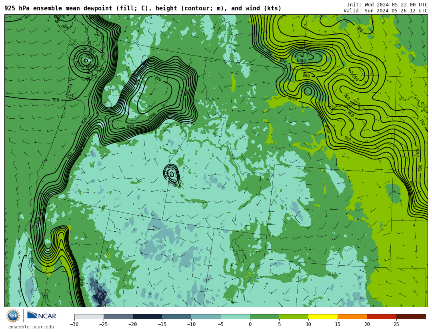
Task: Click the -10 colorbar tick label
Action: pyautogui.click(x=191, y=324)
